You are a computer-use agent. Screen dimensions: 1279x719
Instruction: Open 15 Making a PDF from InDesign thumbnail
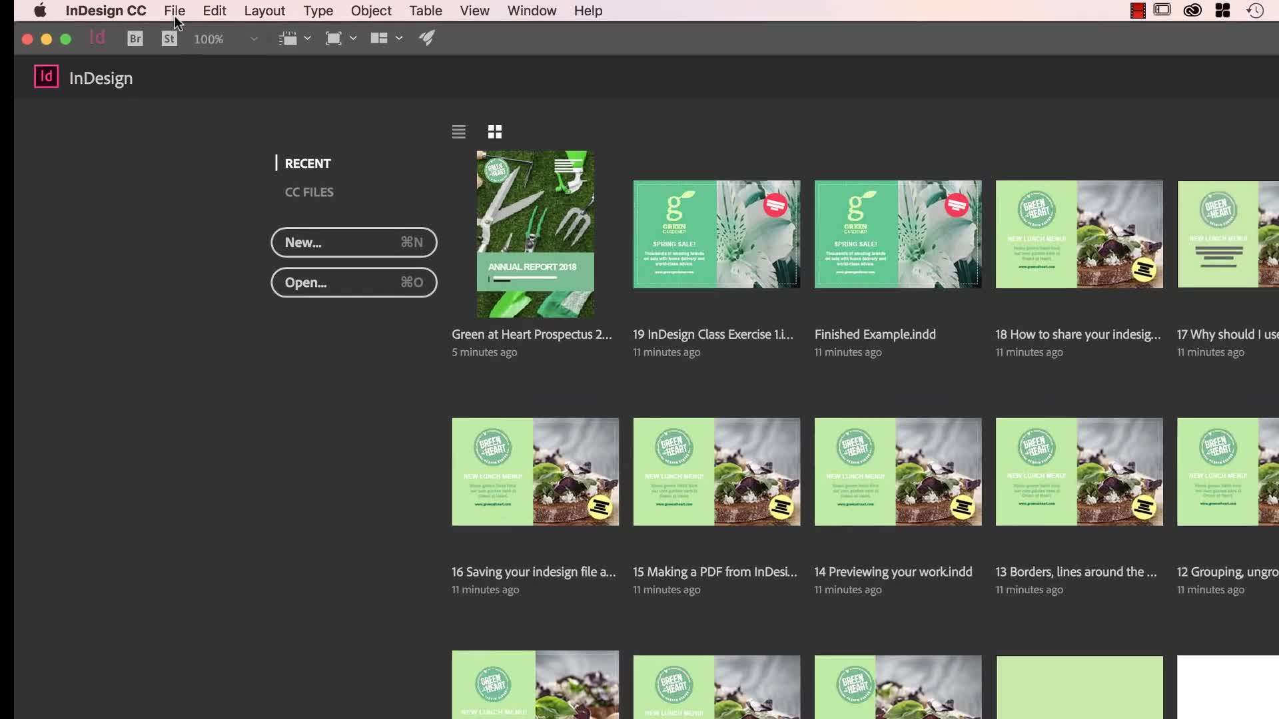pyautogui.click(x=717, y=472)
